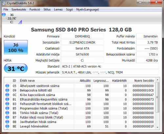
Task: Select row Áthelyezett szektorok száma
Action: (80, 86)
